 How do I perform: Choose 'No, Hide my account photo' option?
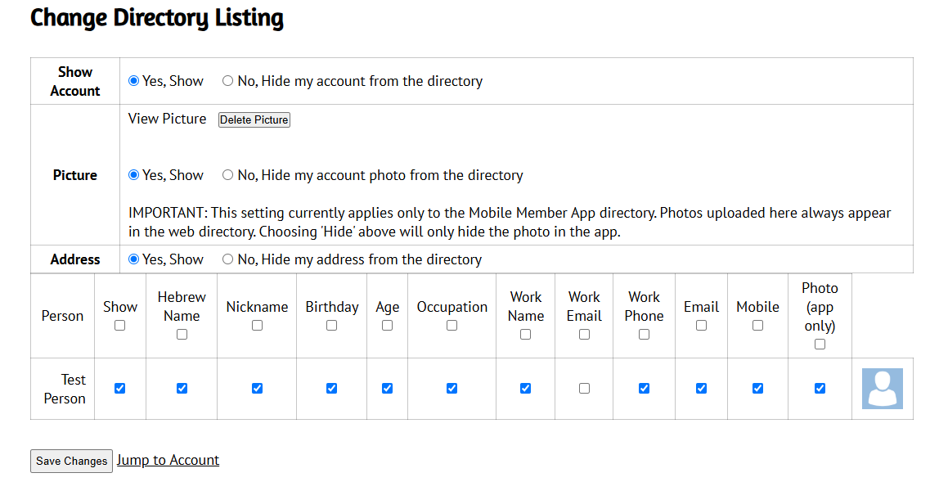228,175
